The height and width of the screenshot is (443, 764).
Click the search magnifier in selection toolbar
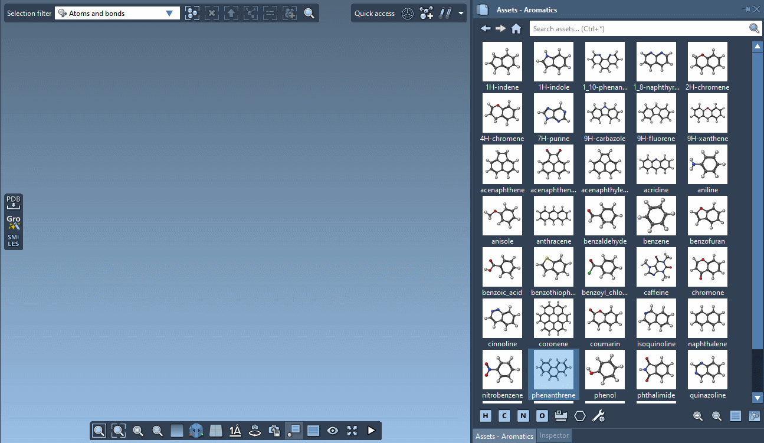[309, 13]
